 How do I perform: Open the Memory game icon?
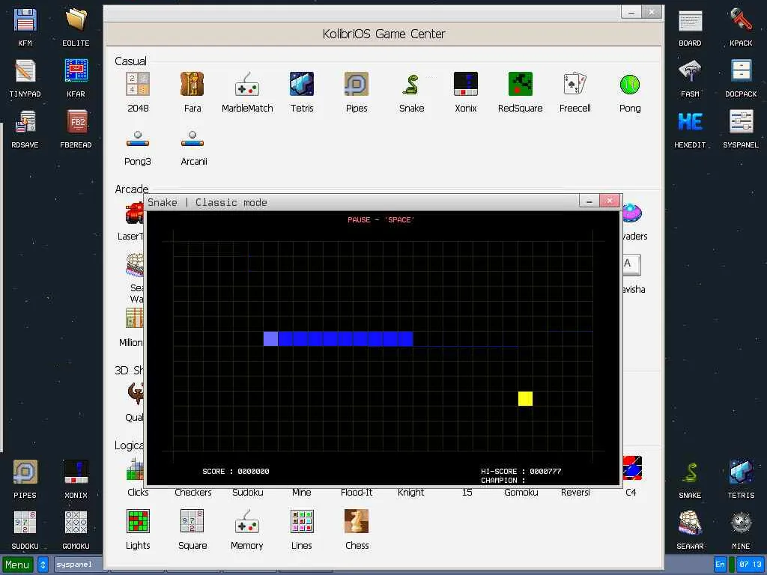pos(247,521)
